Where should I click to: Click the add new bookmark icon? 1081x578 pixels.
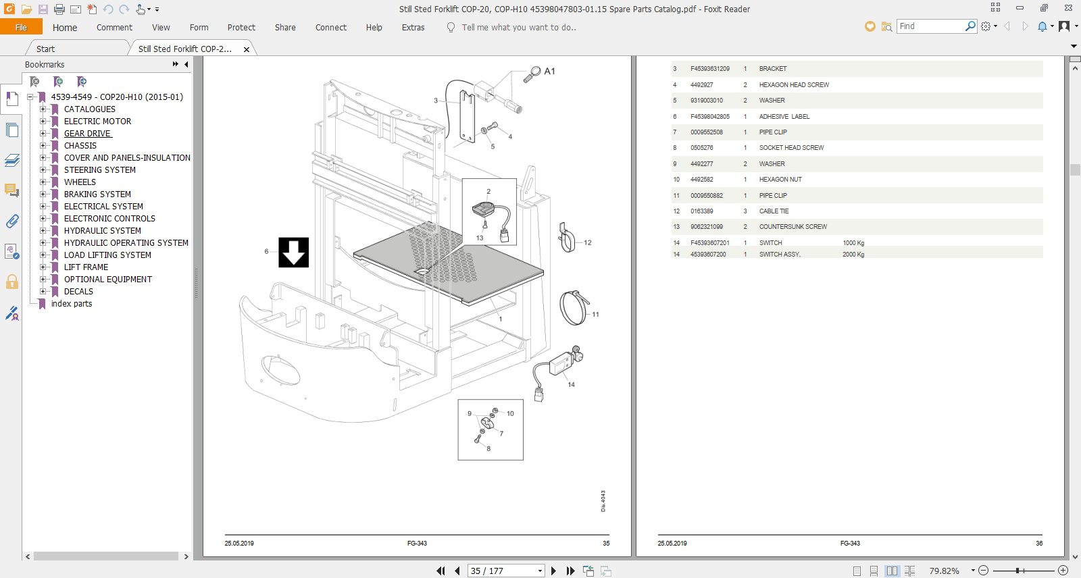(58, 82)
